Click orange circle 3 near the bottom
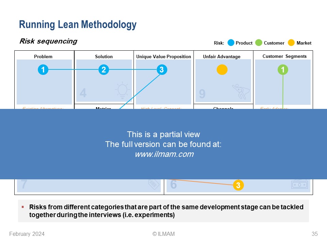 click(x=238, y=185)
